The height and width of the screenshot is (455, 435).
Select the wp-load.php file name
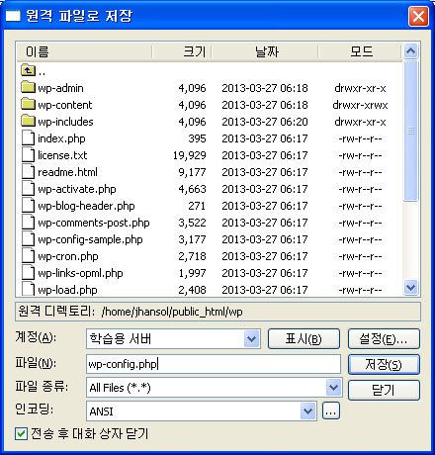67,290
